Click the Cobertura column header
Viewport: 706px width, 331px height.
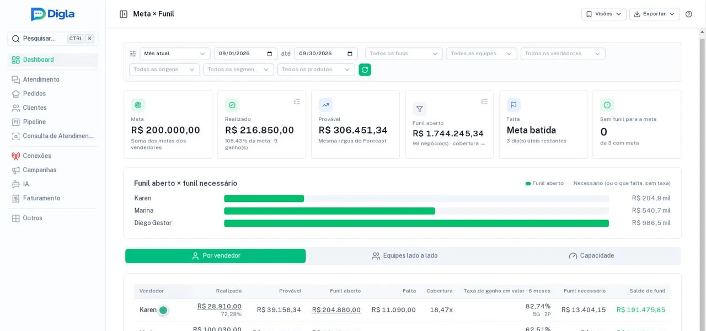pos(440,291)
